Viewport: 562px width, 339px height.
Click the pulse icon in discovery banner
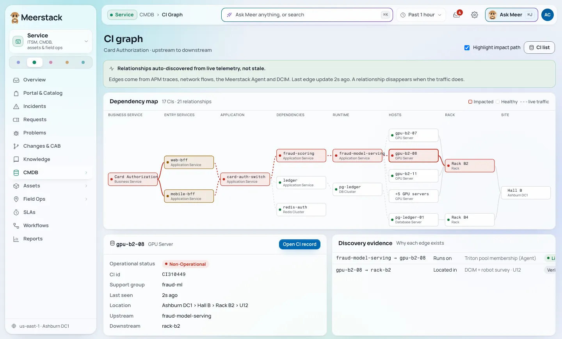(x=112, y=69)
